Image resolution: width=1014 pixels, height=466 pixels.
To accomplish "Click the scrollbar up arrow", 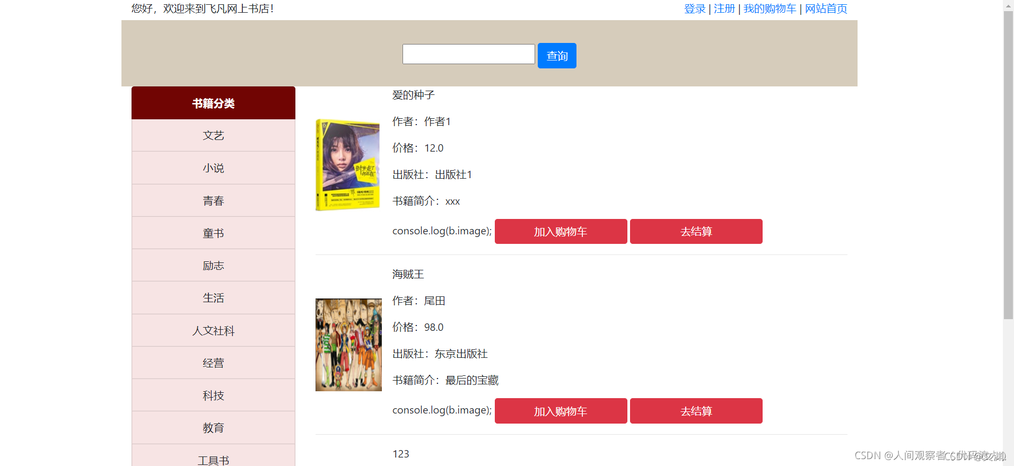I will point(1008,5).
